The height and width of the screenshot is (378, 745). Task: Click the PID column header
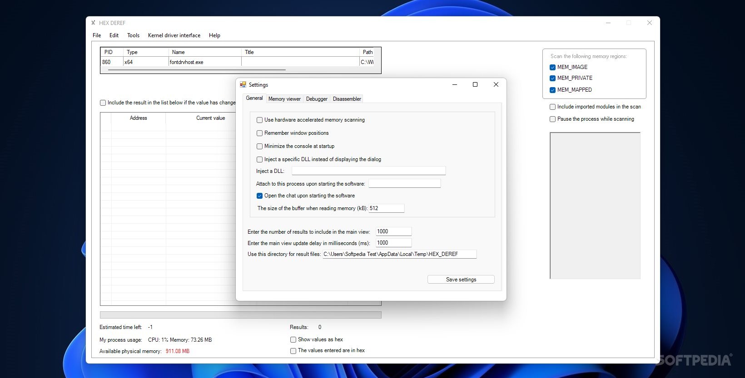[112, 52]
